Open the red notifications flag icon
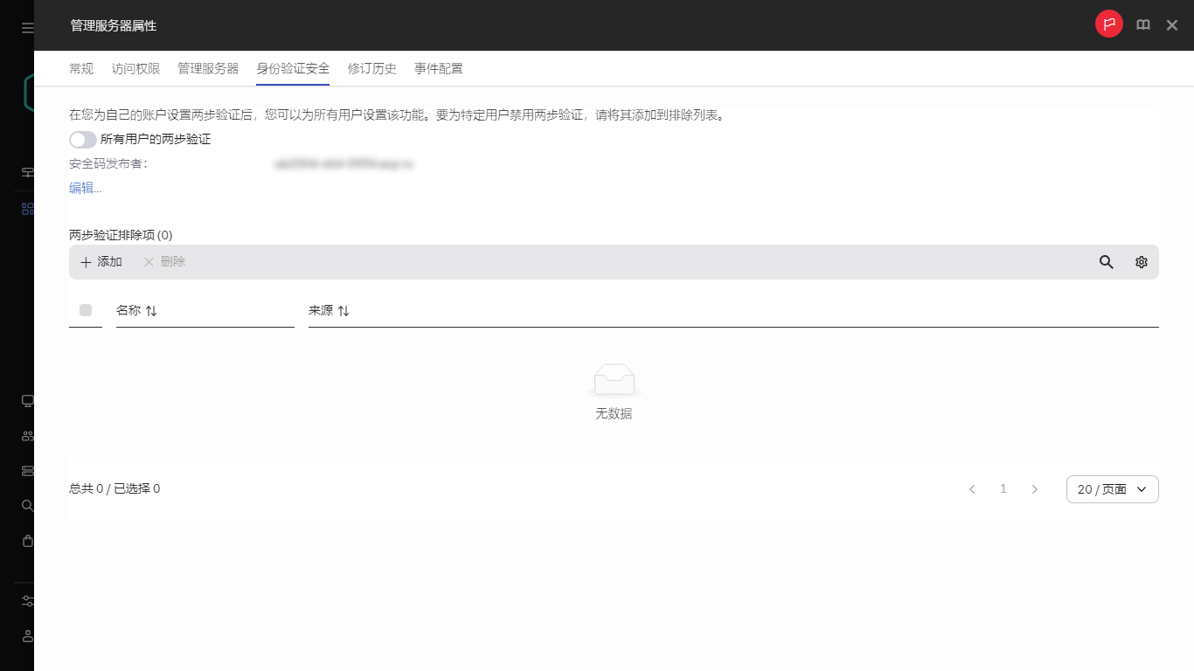 (x=1108, y=24)
